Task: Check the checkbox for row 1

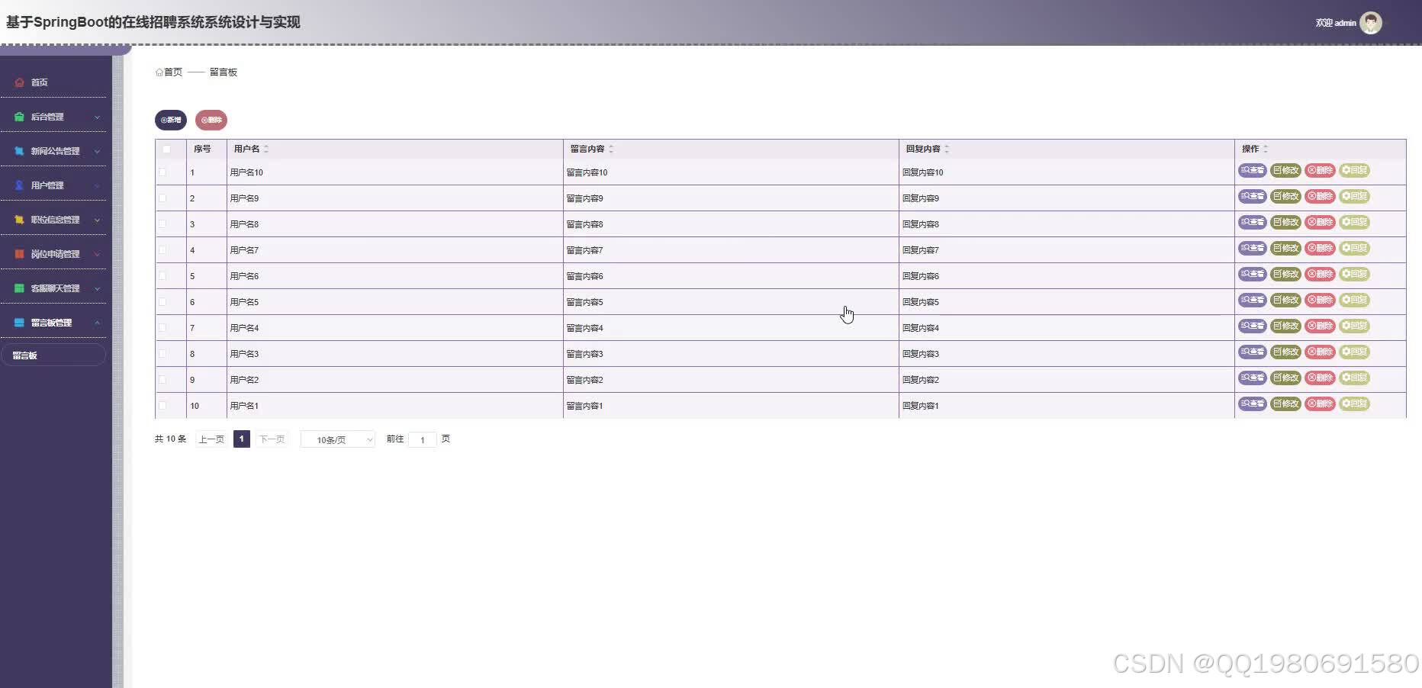Action: pos(162,172)
